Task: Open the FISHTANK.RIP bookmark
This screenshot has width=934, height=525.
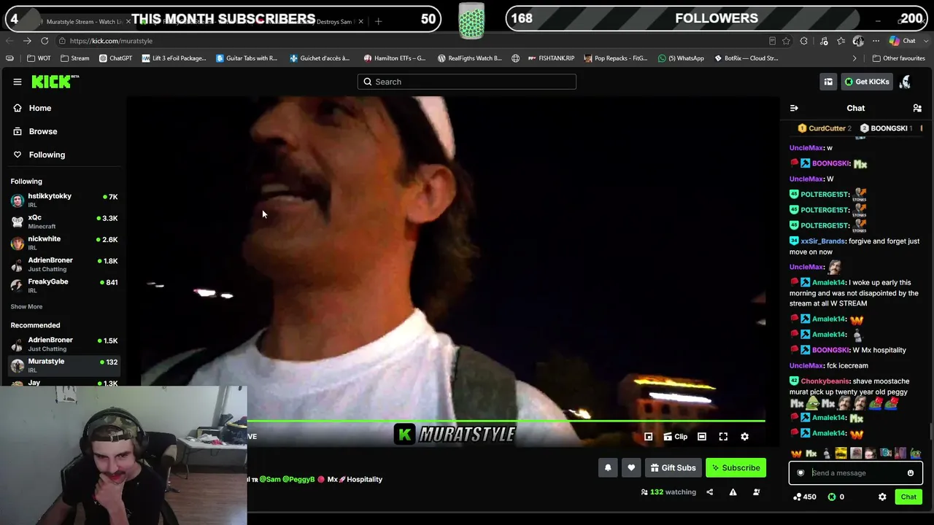Action: pyautogui.click(x=552, y=58)
